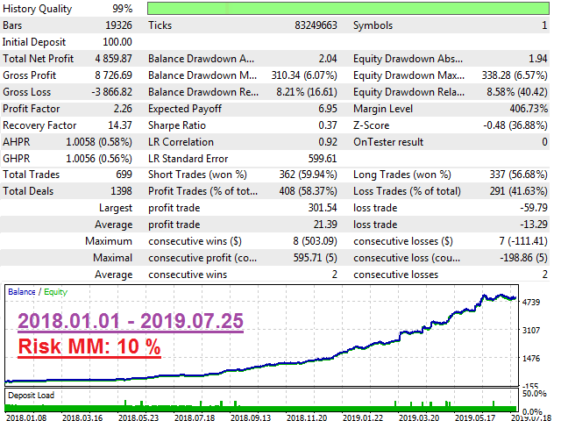Click the Symbols label
The width and height of the screenshot is (561, 421).
[373, 25]
